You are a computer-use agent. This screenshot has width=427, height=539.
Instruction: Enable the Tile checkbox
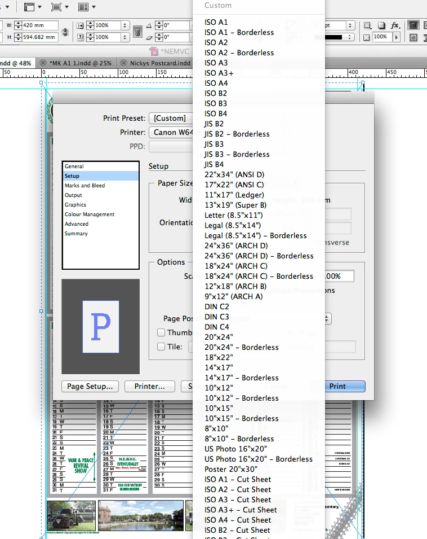click(161, 347)
